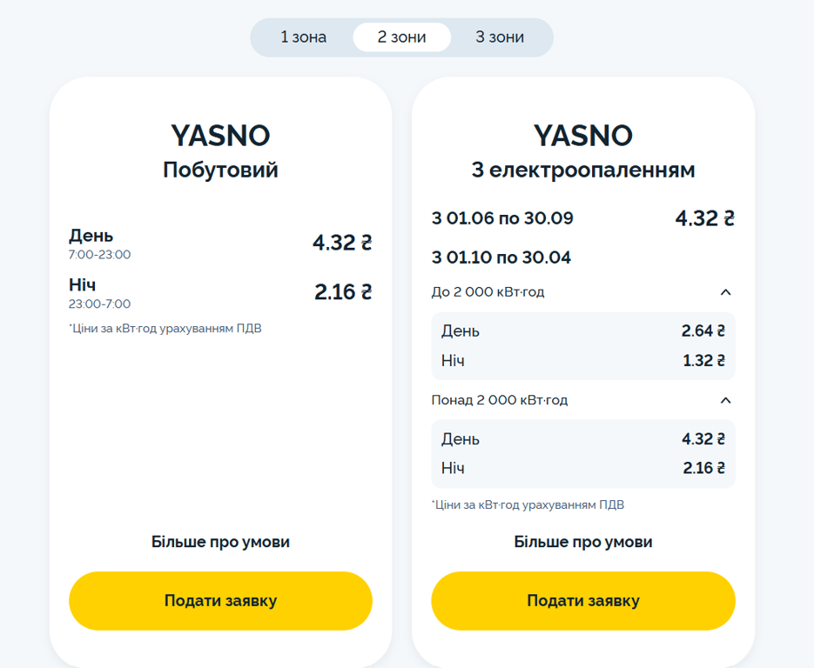Switch to the '3 зони' tab
814x668 pixels.
point(501,37)
